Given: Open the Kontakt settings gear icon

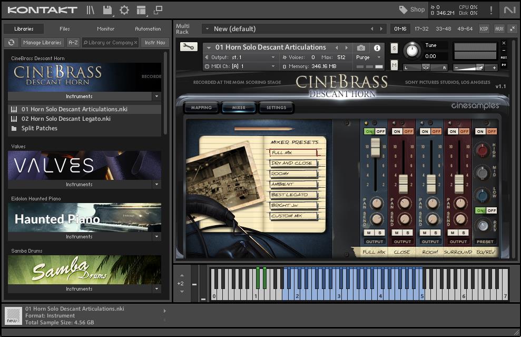Looking at the screenshot, I should (124, 10).
